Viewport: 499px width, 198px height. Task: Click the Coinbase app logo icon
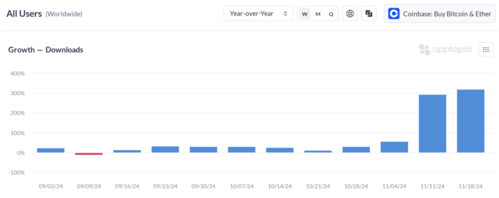[394, 14]
